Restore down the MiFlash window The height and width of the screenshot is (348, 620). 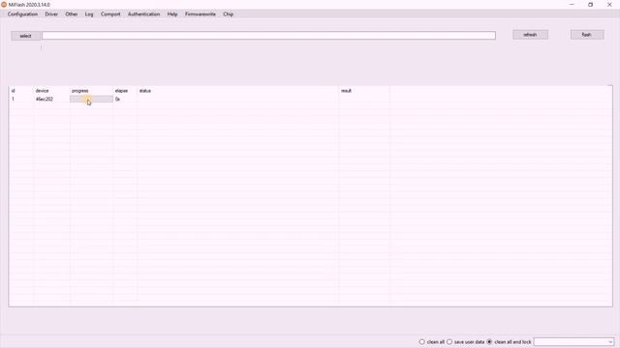pos(590,4)
